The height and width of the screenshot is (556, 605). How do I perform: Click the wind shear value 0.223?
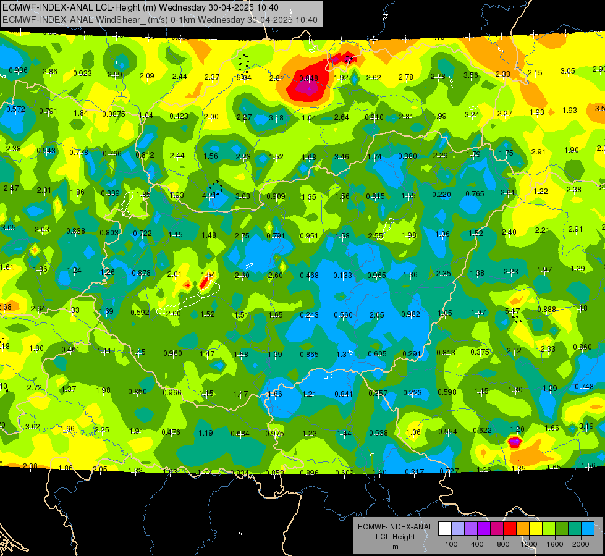412,392
